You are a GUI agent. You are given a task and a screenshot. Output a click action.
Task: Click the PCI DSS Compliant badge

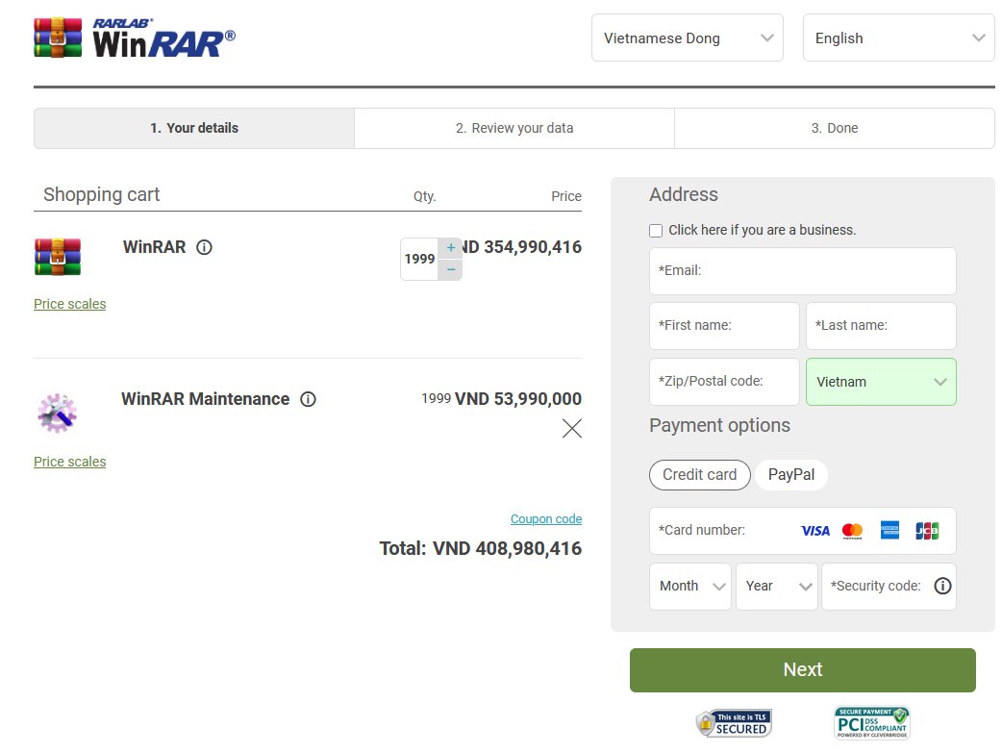point(871,723)
